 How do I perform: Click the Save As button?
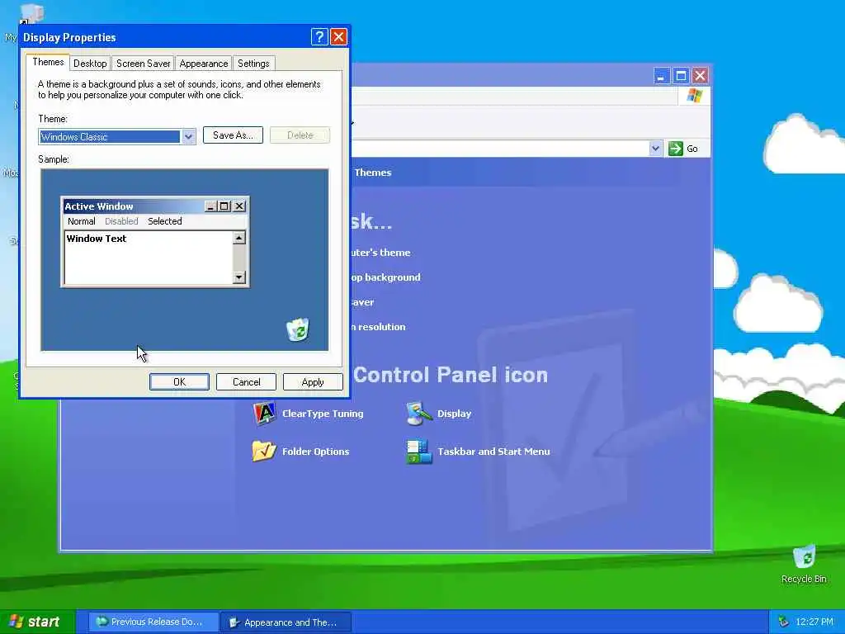[233, 135]
